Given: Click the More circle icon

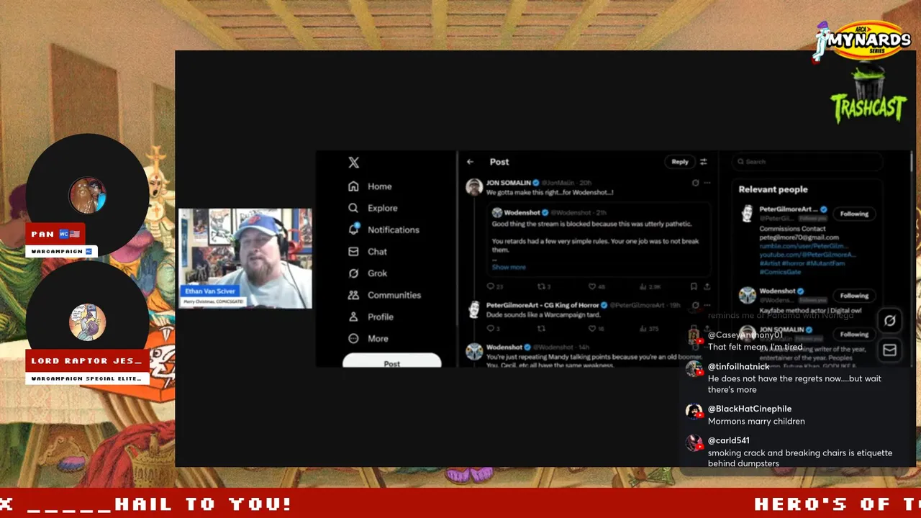Looking at the screenshot, I should 353,338.
